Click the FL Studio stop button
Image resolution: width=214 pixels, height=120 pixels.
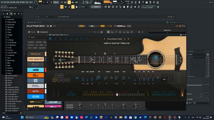[x=47, y=2]
